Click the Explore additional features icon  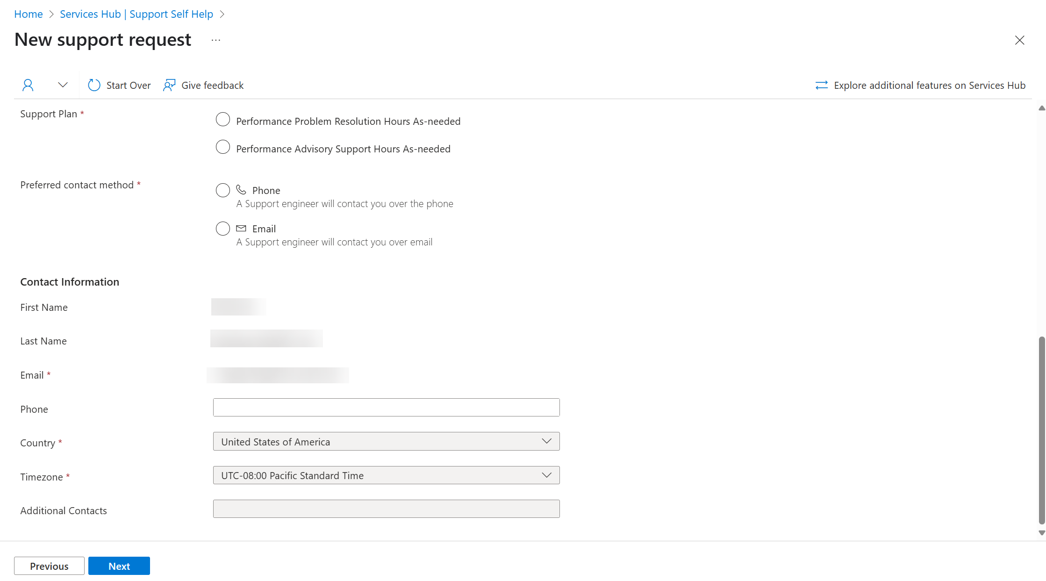(822, 85)
